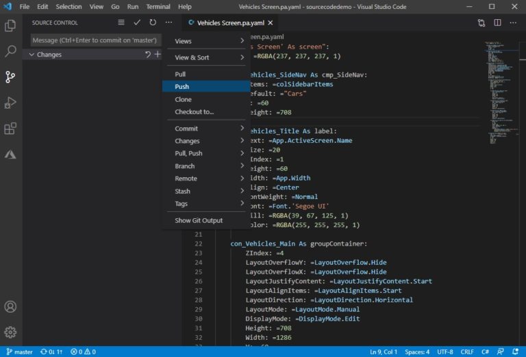Click the master branch in status bar
This screenshot has height=357, width=526.
pyautogui.click(x=19, y=352)
